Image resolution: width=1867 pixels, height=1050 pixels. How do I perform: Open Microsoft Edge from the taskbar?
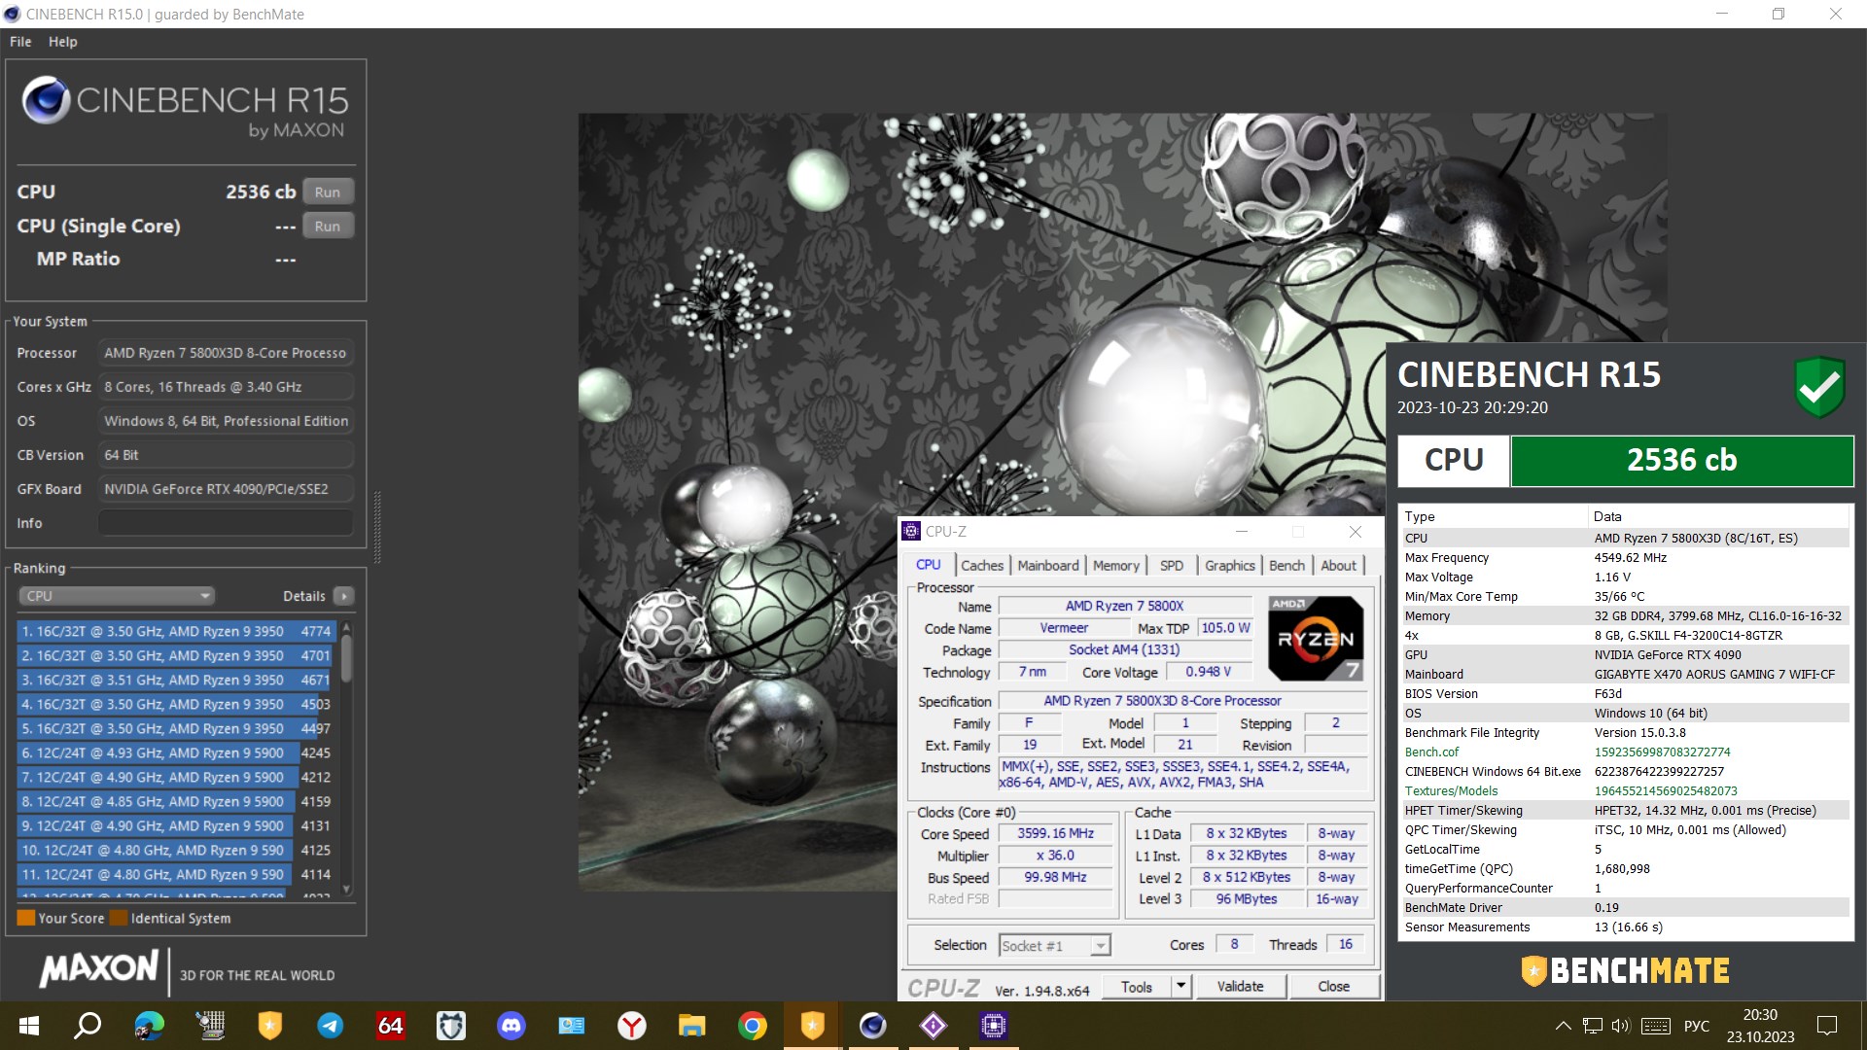tap(149, 1026)
